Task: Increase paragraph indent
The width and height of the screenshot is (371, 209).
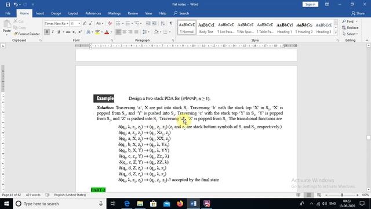Action: point(154,23)
